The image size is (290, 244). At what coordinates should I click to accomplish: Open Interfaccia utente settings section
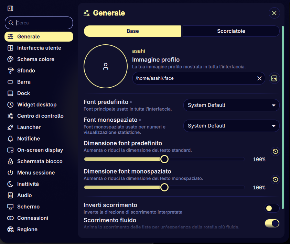(x=39, y=48)
